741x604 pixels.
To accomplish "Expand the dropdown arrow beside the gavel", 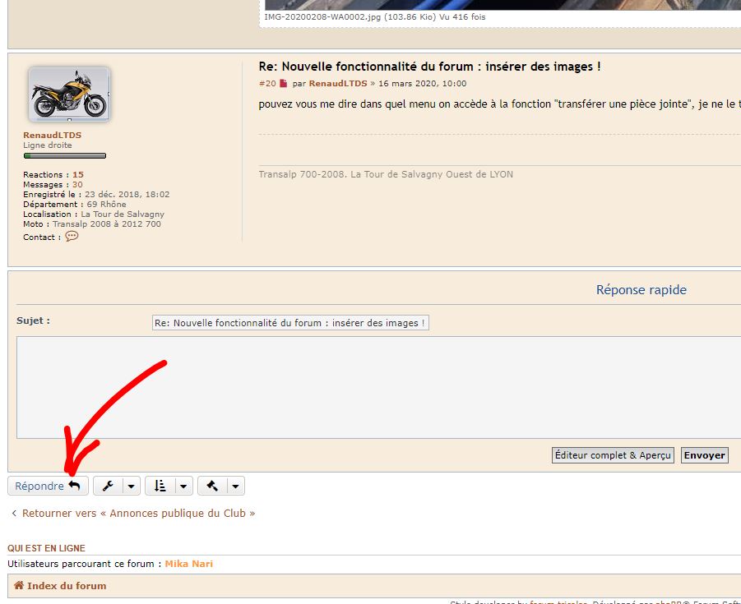I will point(235,486).
